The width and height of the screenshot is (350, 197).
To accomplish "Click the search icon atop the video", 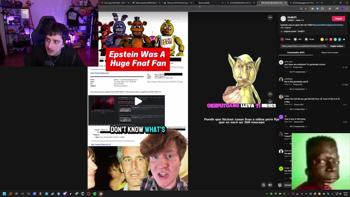I will point(182,18).
